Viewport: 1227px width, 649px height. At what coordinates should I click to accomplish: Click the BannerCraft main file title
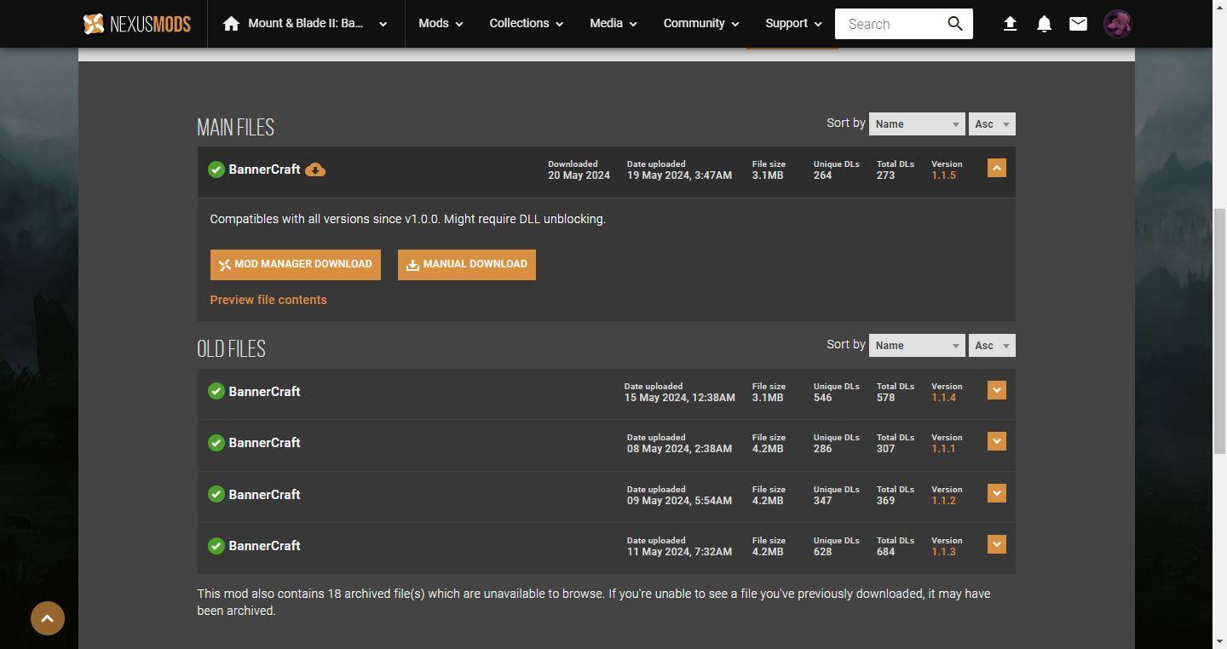[x=264, y=169]
